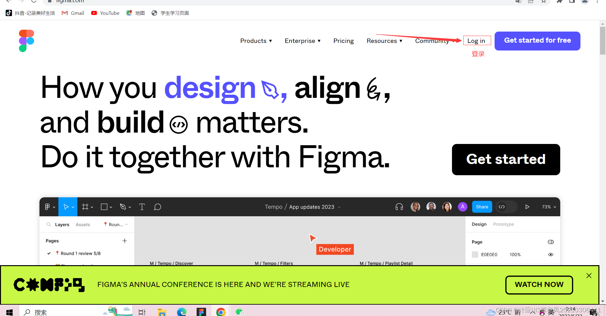606x316 pixels.
Task: Toggle Dev Mode code switch
Action: (x=506, y=207)
